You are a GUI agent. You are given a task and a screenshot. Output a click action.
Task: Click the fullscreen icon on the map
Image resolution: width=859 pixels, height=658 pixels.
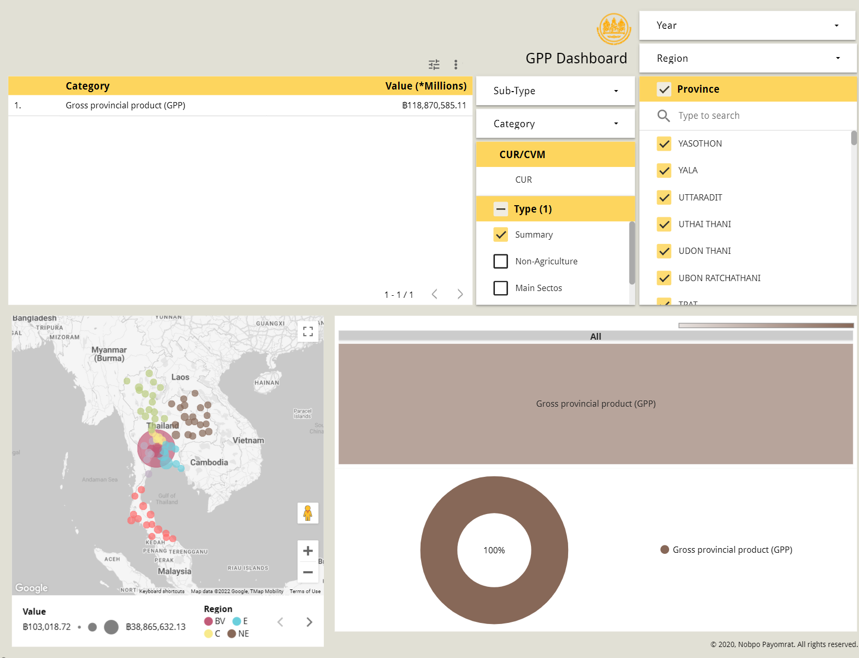click(308, 331)
